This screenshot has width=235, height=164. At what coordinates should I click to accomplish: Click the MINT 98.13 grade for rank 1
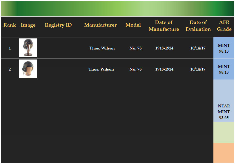224,48
